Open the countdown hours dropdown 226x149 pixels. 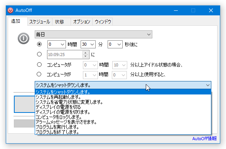point(57,44)
